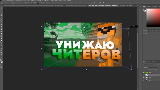Open the extra tools ellipsis in toolbar
Image resolution: width=160 pixels, height=90 pixels.
pyautogui.click(x=1, y=57)
